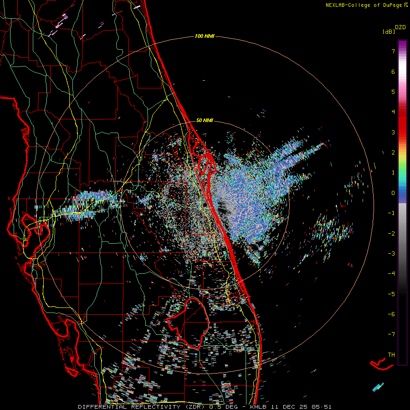Click the -6 value on the color scale
Screen dimensions: 410x410
pyautogui.click(x=391, y=314)
